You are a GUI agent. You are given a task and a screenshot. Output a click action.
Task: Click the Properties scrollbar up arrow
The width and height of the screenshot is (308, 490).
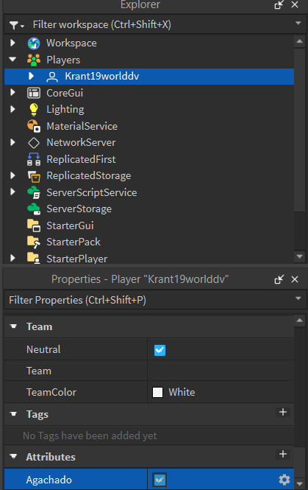[300, 321]
